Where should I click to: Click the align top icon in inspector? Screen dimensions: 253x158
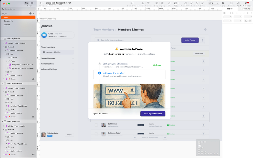pyautogui.click(x=244, y=13)
